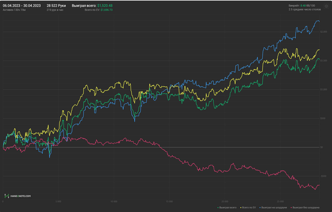332x212 pixels.
Task: Click the 25 000 x-axis label
Action: 280,202
